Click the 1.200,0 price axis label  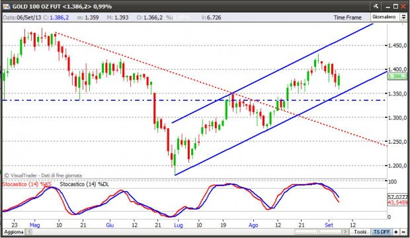pyautogui.click(x=397, y=165)
